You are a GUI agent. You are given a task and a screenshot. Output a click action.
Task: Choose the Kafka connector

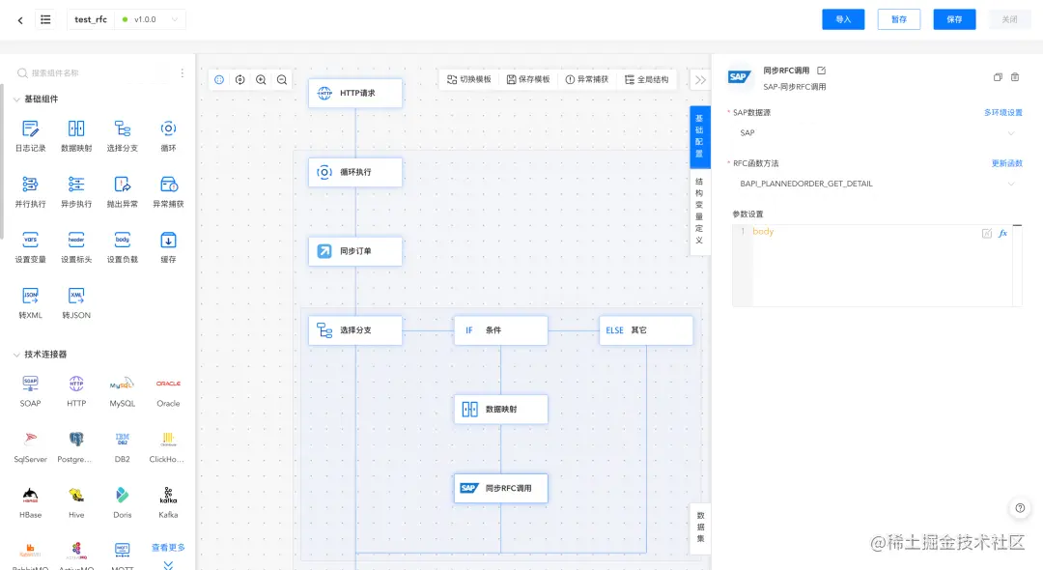click(168, 502)
